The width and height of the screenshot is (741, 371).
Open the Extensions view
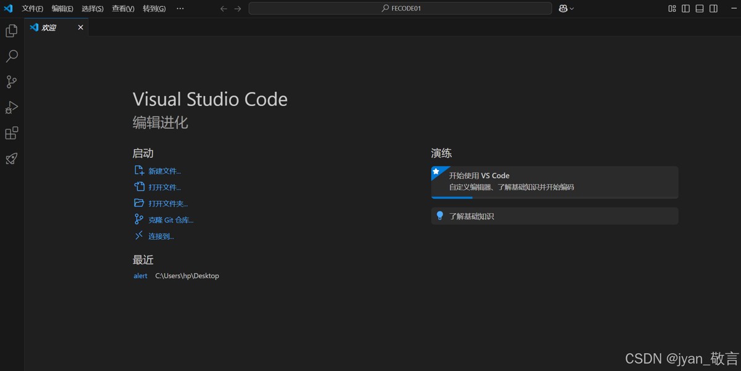click(12, 133)
